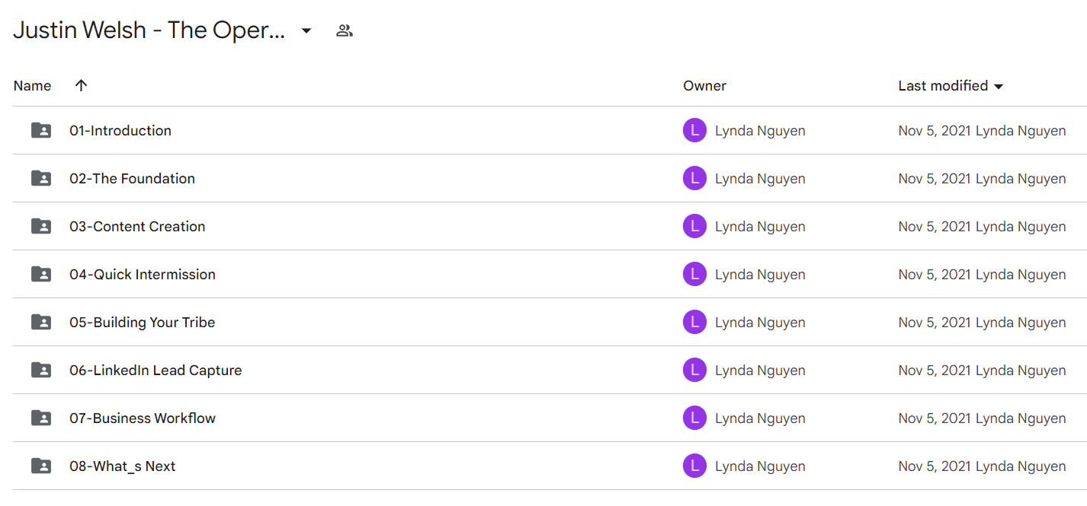Viewport: 1087px width, 506px height.
Task: Open the folder title dropdown arrow
Action: pos(306,31)
